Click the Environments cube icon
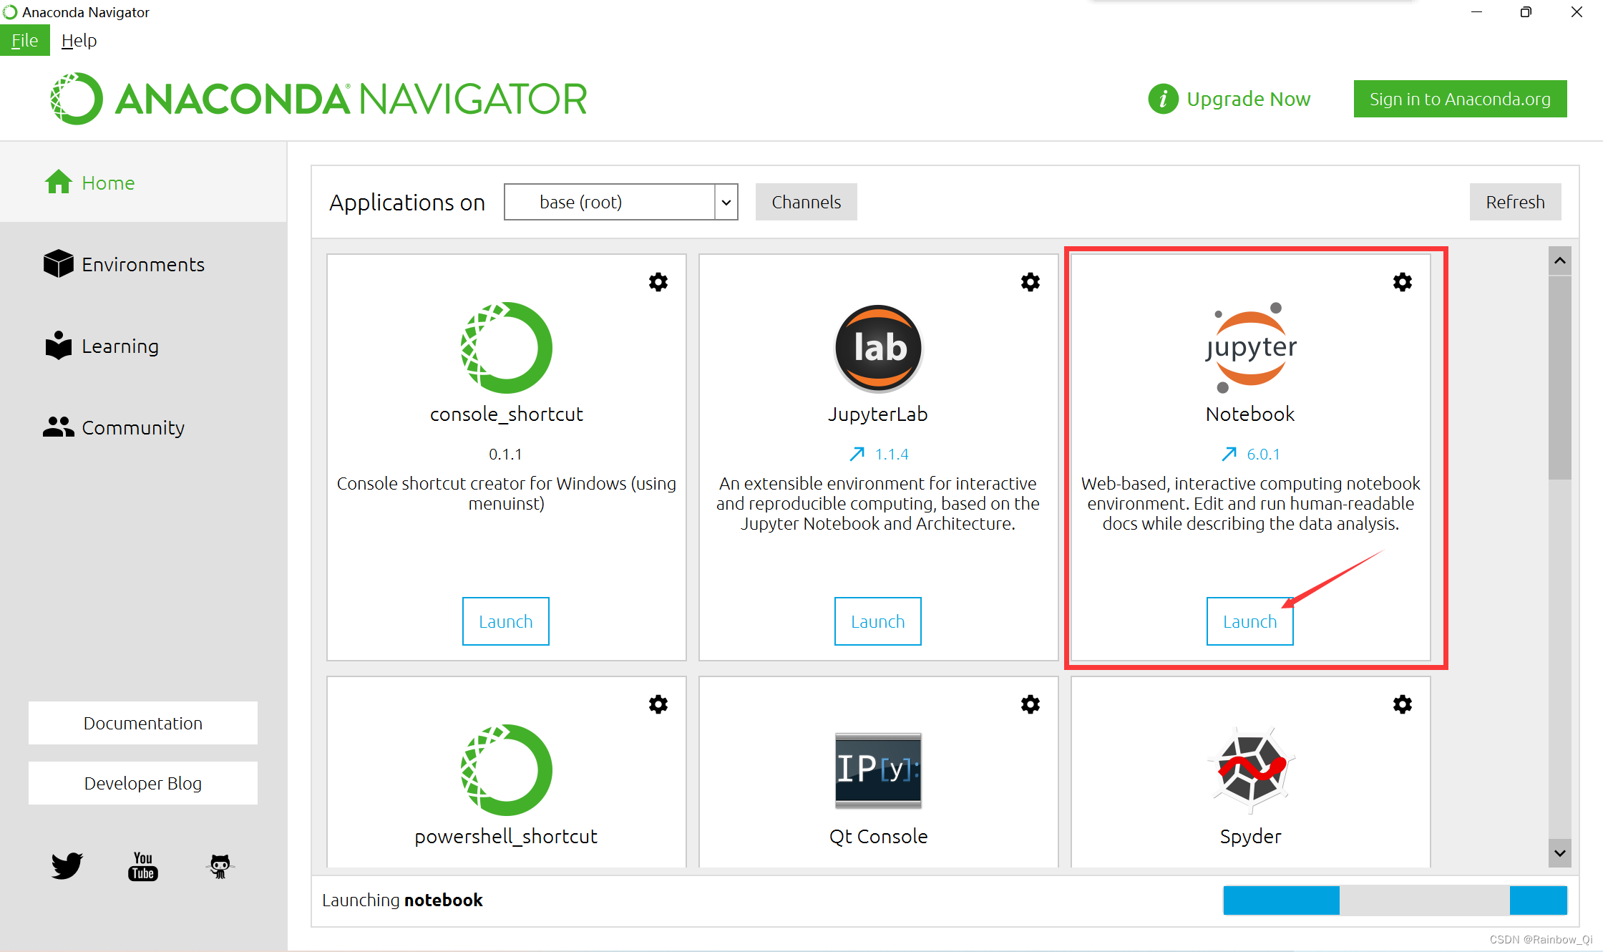The width and height of the screenshot is (1603, 952). tap(59, 263)
